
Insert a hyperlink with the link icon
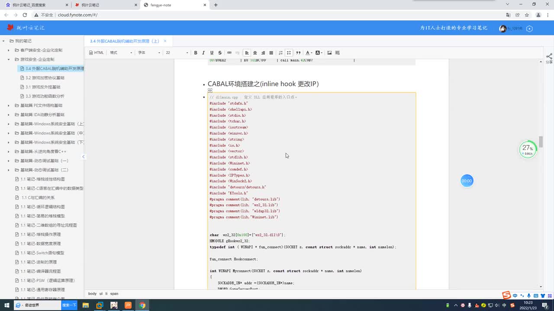point(229,53)
